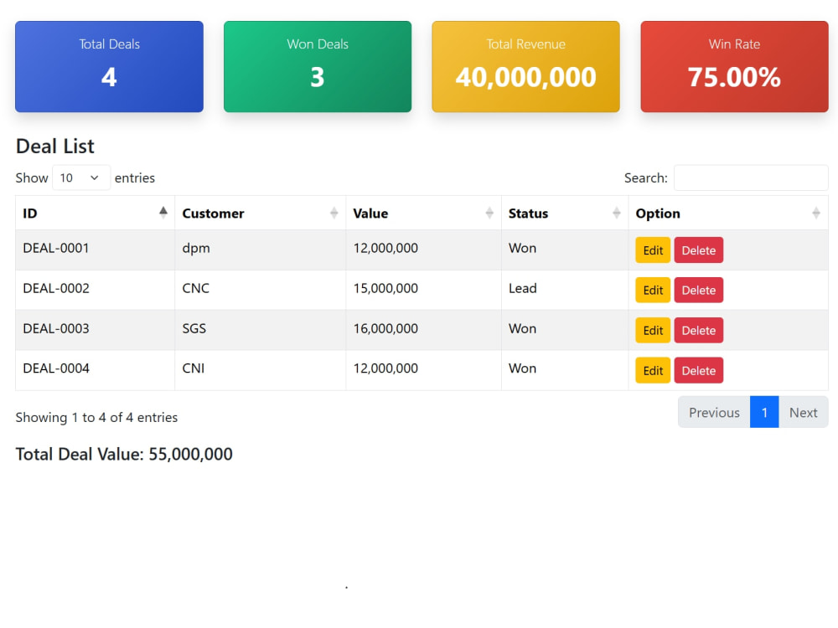This screenshot has width=838, height=628.
Task: Click customer name CNI
Action: 194,368
